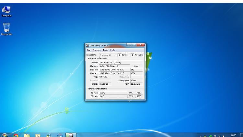Click the Show desktop button
Image resolution: width=243 pixels, height=137 pixels.
(x=242, y=135)
